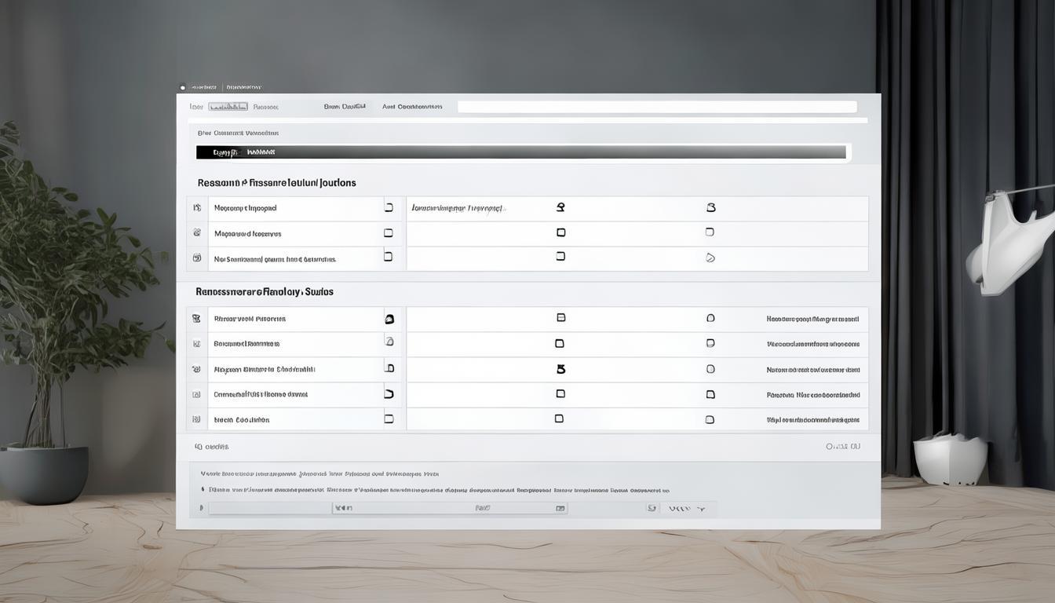
Task: Click the third row icon in the lower table
Action: [196, 369]
